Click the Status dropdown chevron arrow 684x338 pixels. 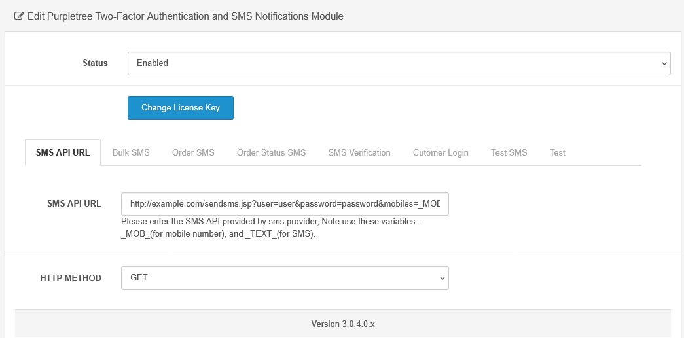(x=664, y=64)
